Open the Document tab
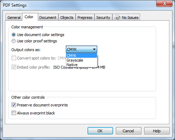The image size is (175, 140). click(48, 17)
